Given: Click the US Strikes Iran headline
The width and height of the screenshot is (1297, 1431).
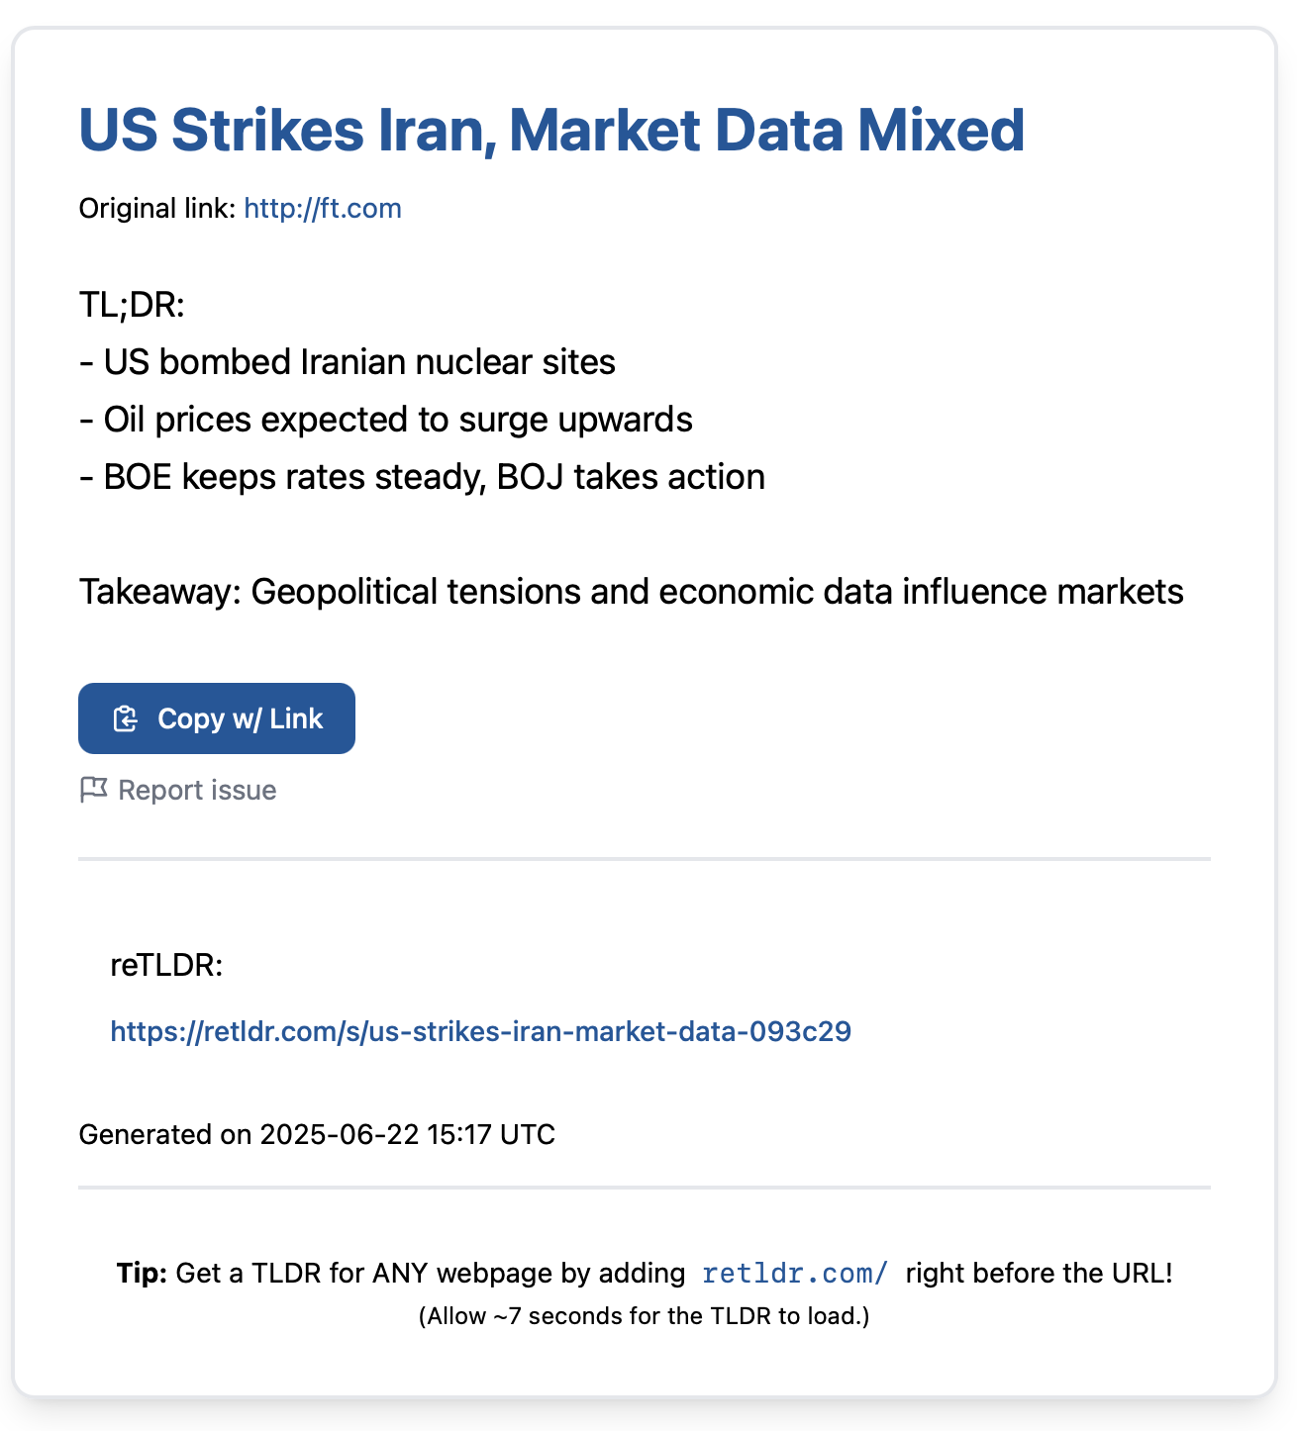Looking at the screenshot, I should pos(551,130).
